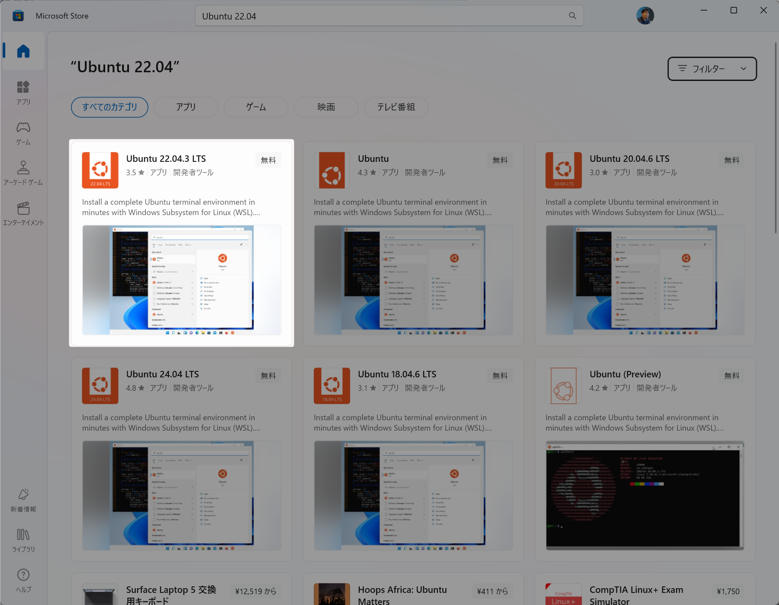Open the ゲーム sidebar section

coord(23,133)
